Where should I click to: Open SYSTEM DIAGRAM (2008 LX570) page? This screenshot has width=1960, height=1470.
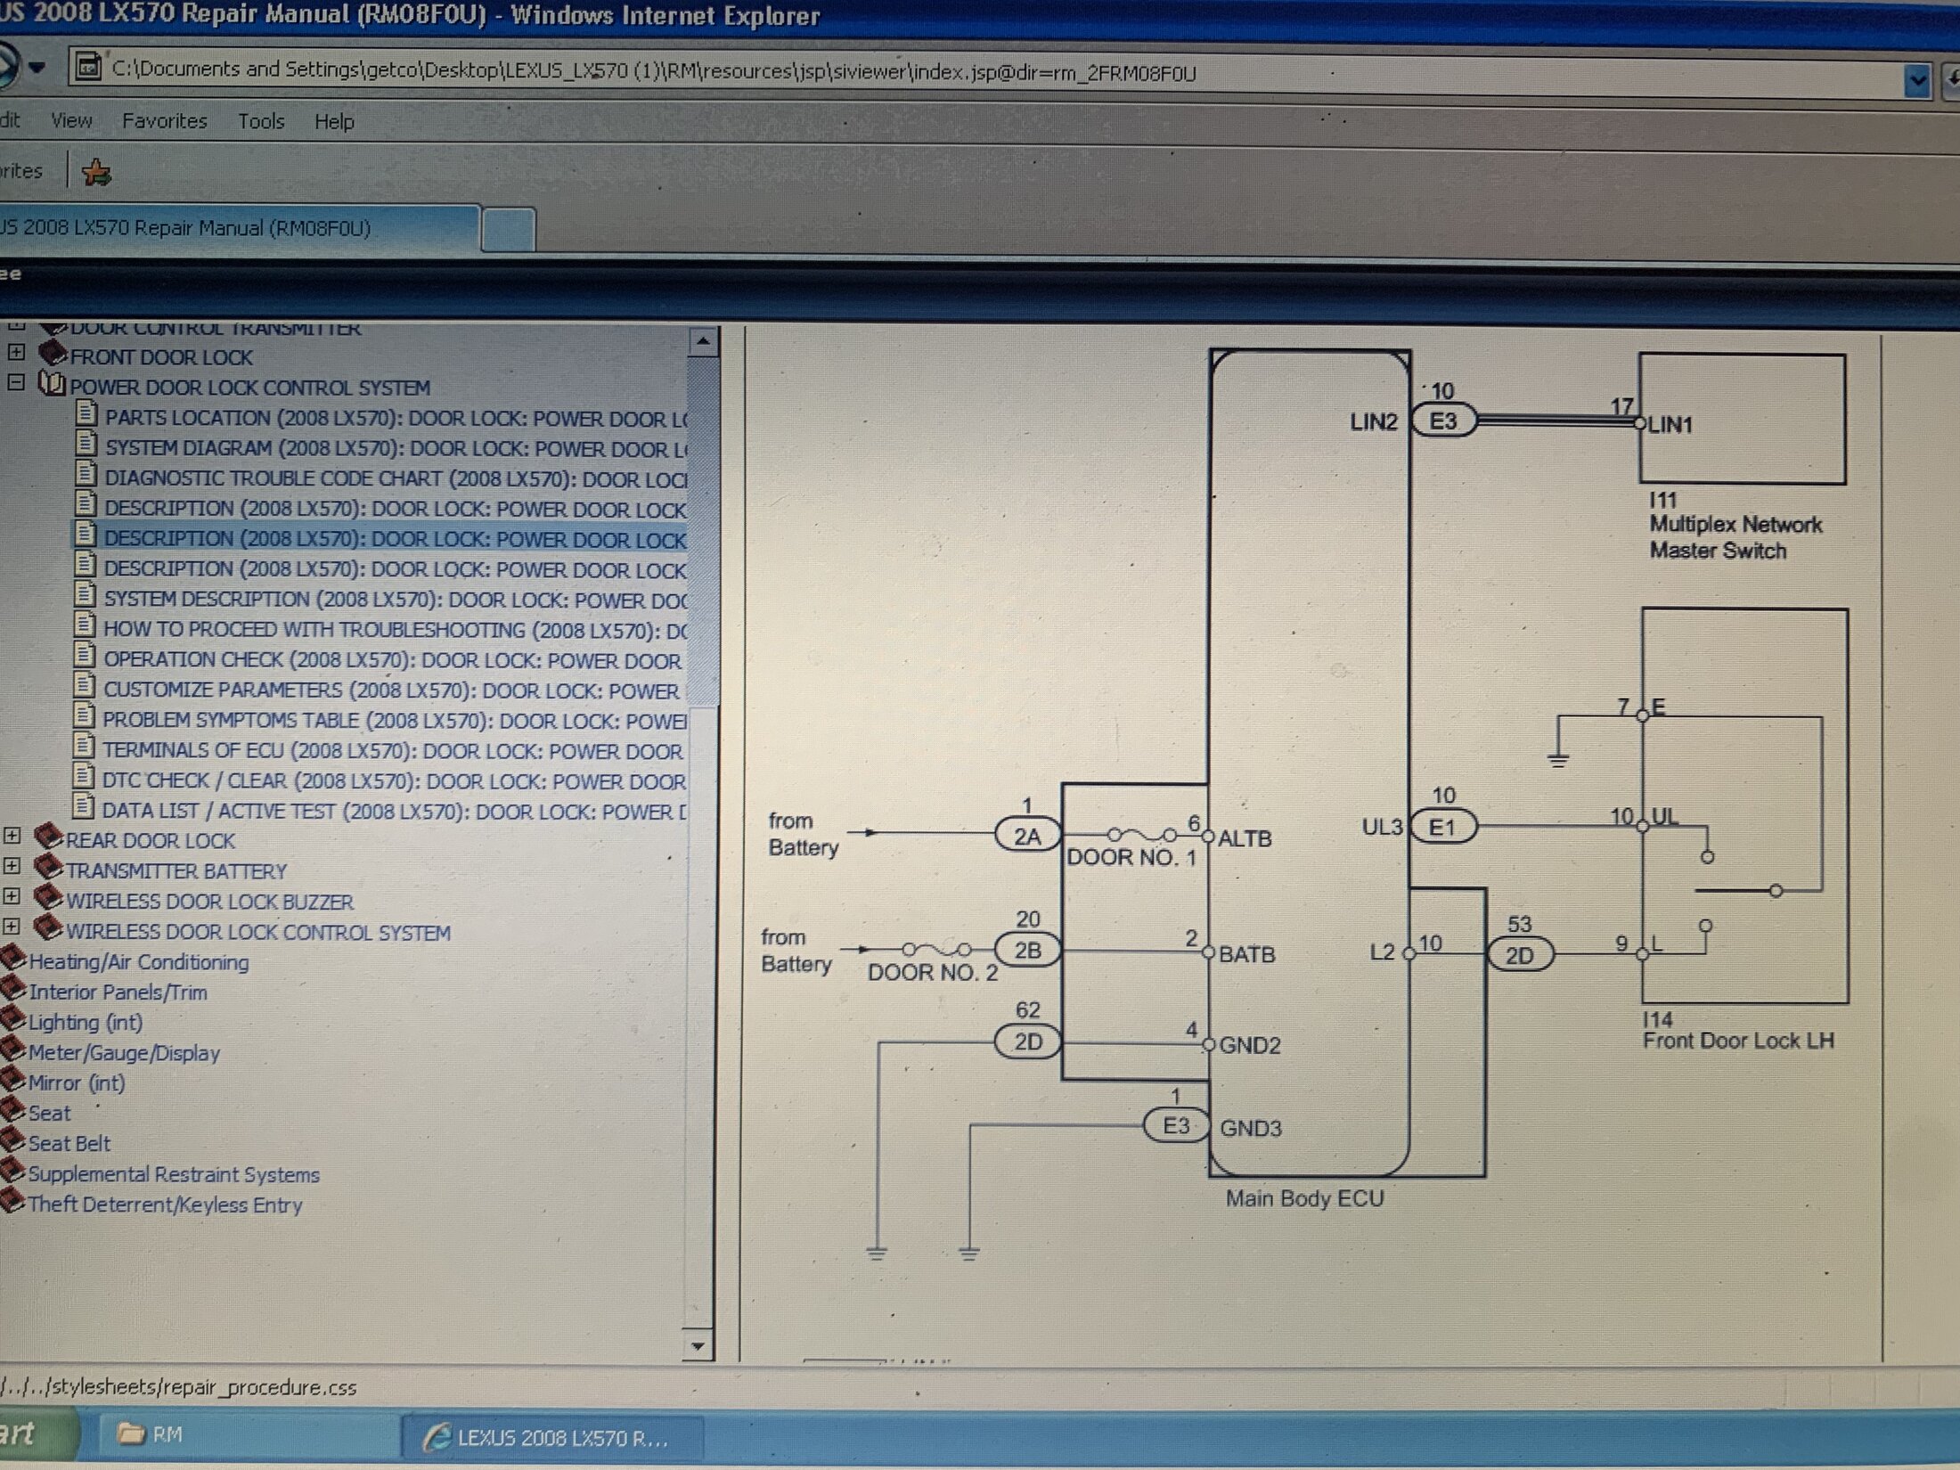396,449
